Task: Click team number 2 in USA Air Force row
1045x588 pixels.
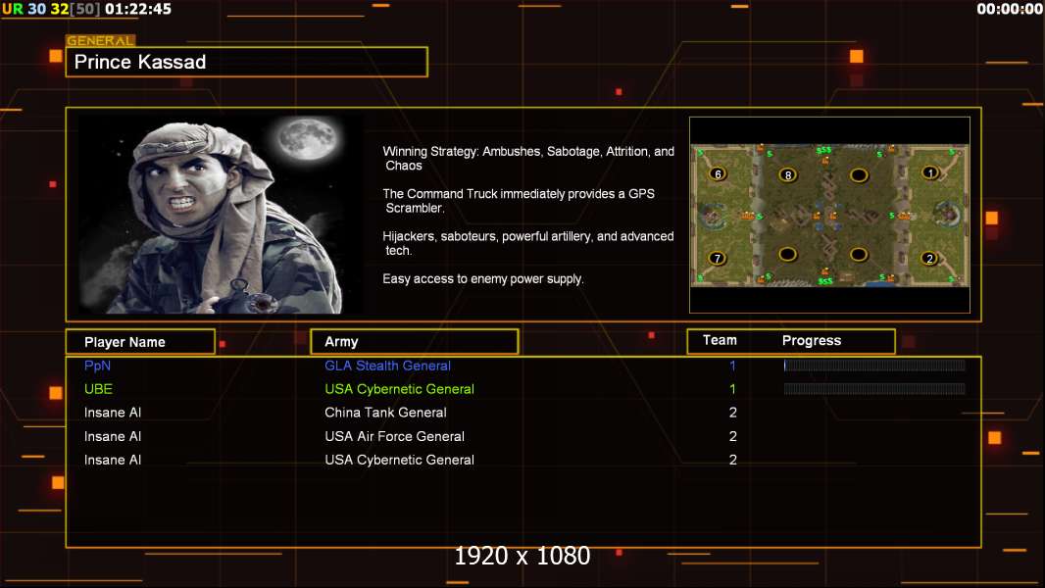Action: pyautogui.click(x=733, y=436)
